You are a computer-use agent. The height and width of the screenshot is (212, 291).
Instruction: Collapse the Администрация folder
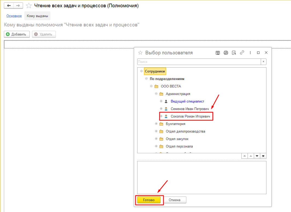coord(156,94)
